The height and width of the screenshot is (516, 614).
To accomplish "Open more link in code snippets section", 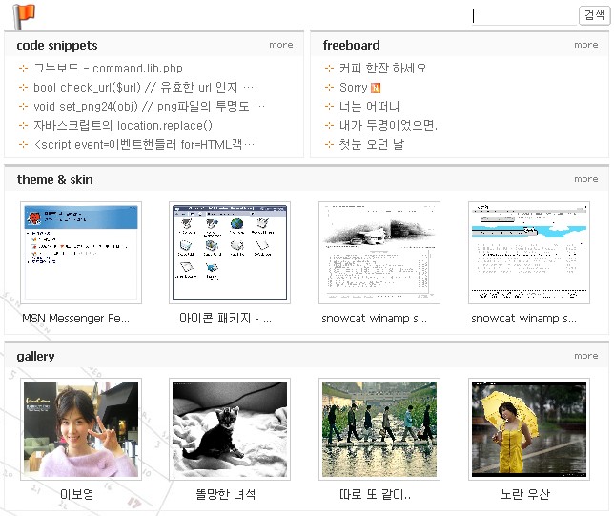I will (x=280, y=45).
